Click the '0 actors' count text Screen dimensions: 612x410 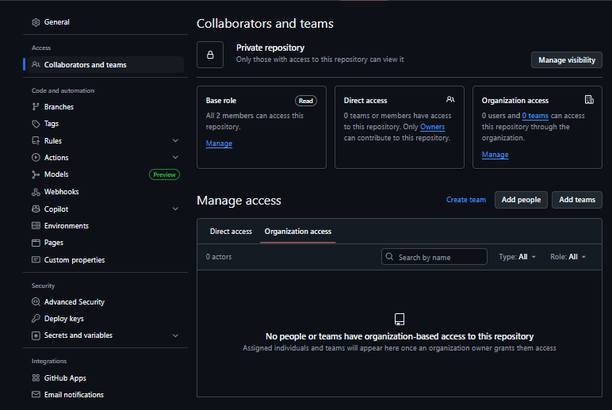coord(219,257)
